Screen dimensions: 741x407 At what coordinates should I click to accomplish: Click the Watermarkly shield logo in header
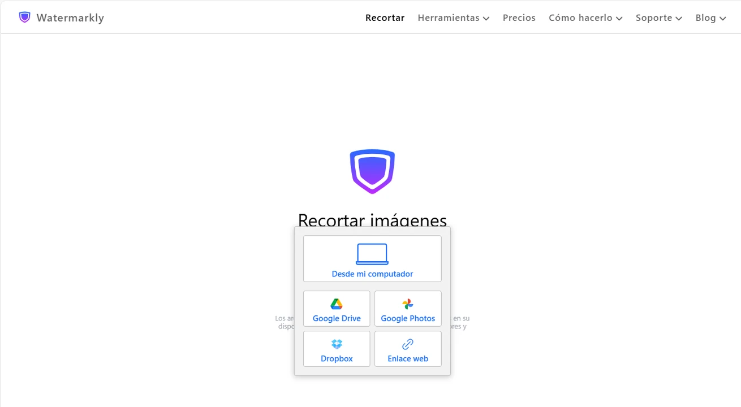(24, 18)
